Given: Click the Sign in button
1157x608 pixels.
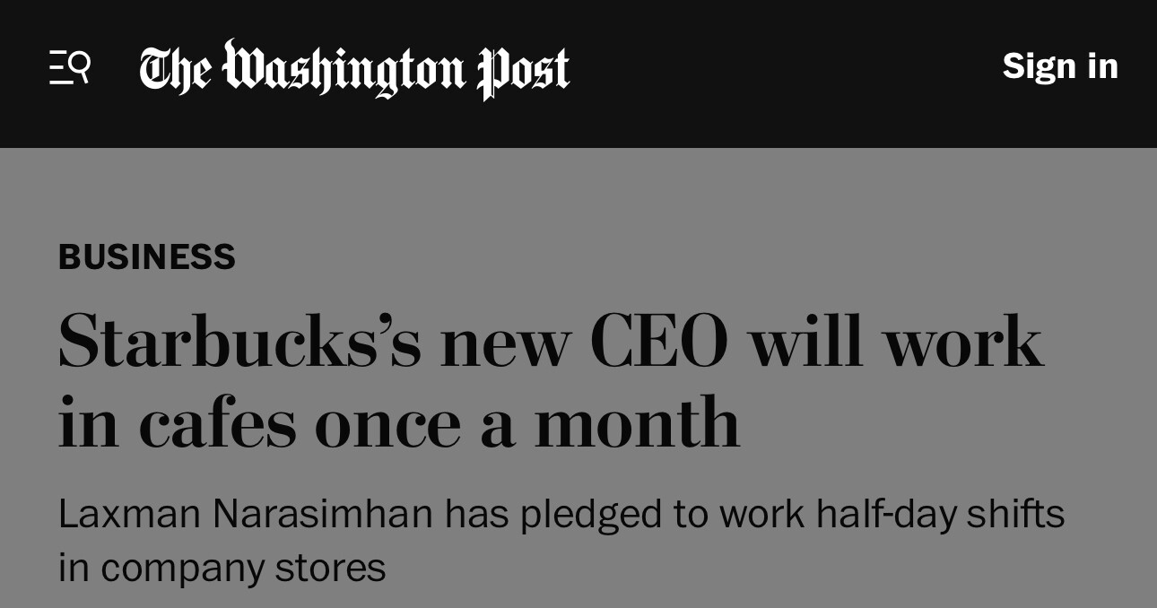Looking at the screenshot, I should 1059,66.
